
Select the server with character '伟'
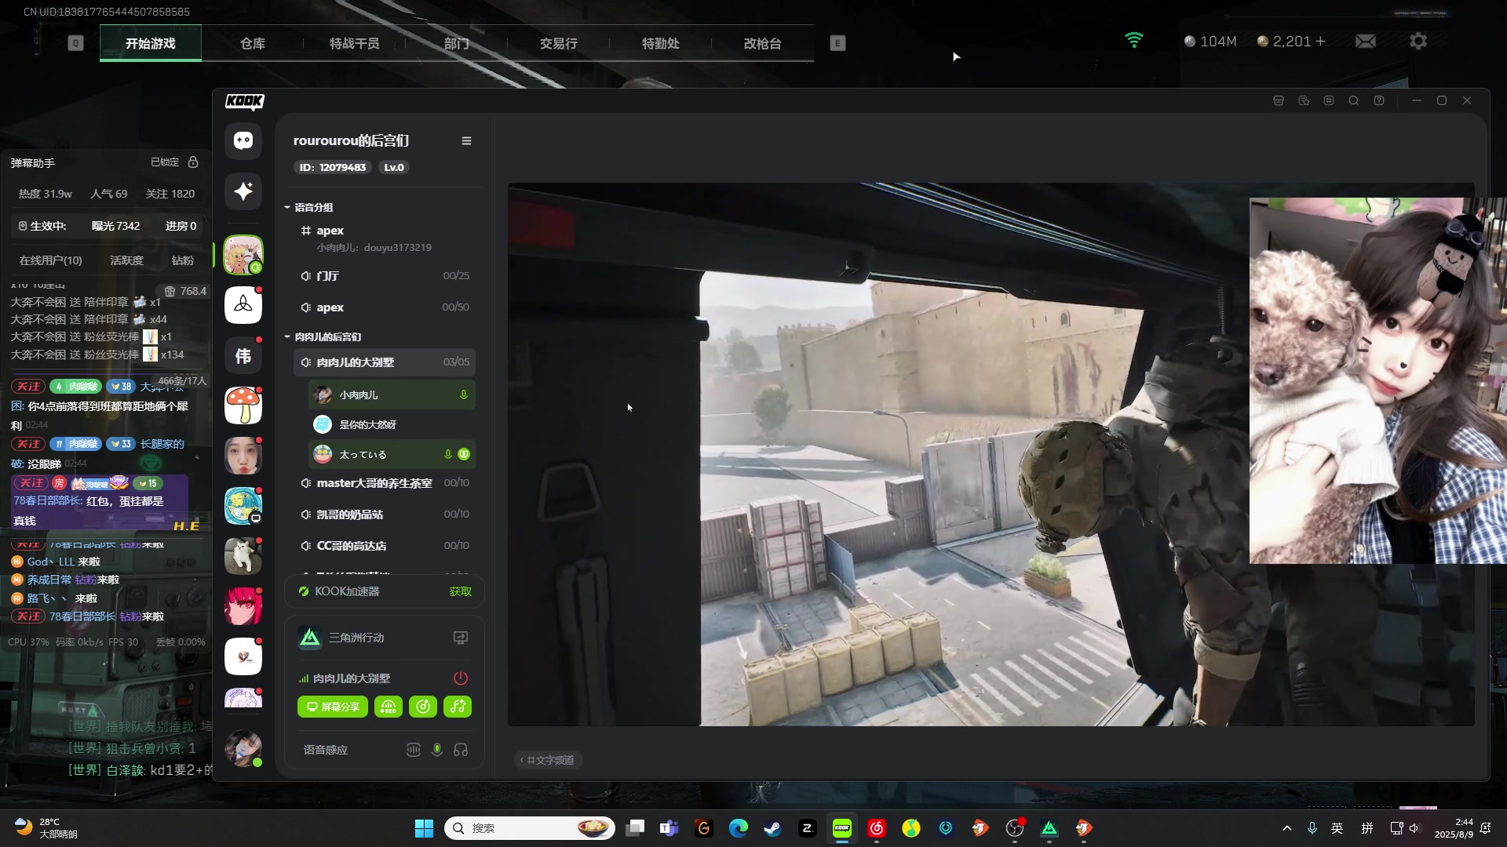tap(243, 356)
